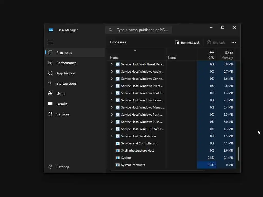Switch to the Users page

[x=75, y=93]
